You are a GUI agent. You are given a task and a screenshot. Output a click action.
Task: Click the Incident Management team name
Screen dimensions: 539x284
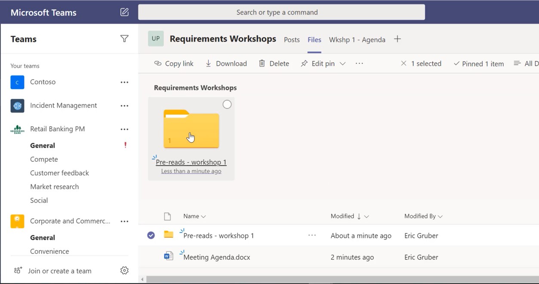(x=63, y=106)
